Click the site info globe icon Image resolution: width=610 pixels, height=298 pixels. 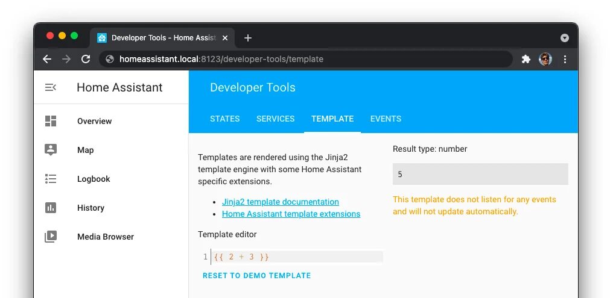110,59
